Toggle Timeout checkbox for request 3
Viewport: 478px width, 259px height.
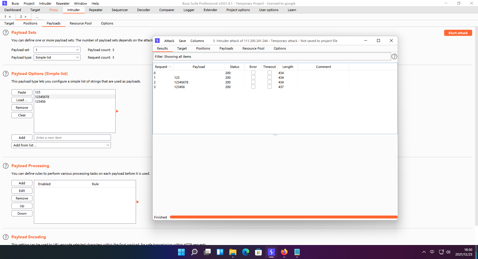270,87
